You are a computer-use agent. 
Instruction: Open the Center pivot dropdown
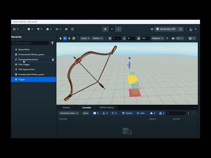tap(98, 38)
